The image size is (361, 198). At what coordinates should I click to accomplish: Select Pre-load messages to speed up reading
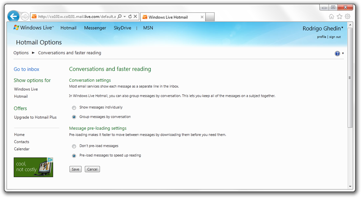74,156
